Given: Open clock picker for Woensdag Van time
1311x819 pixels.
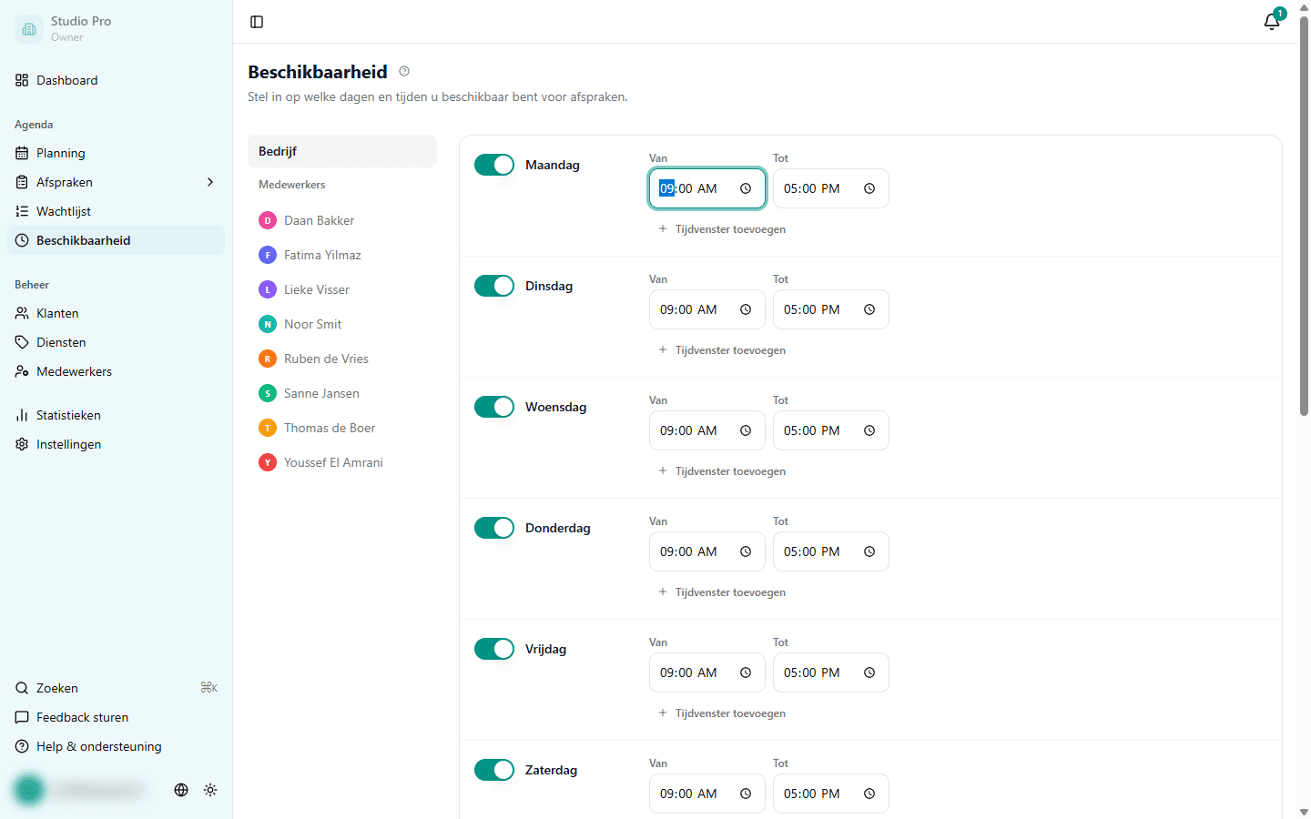Looking at the screenshot, I should click(746, 430).
